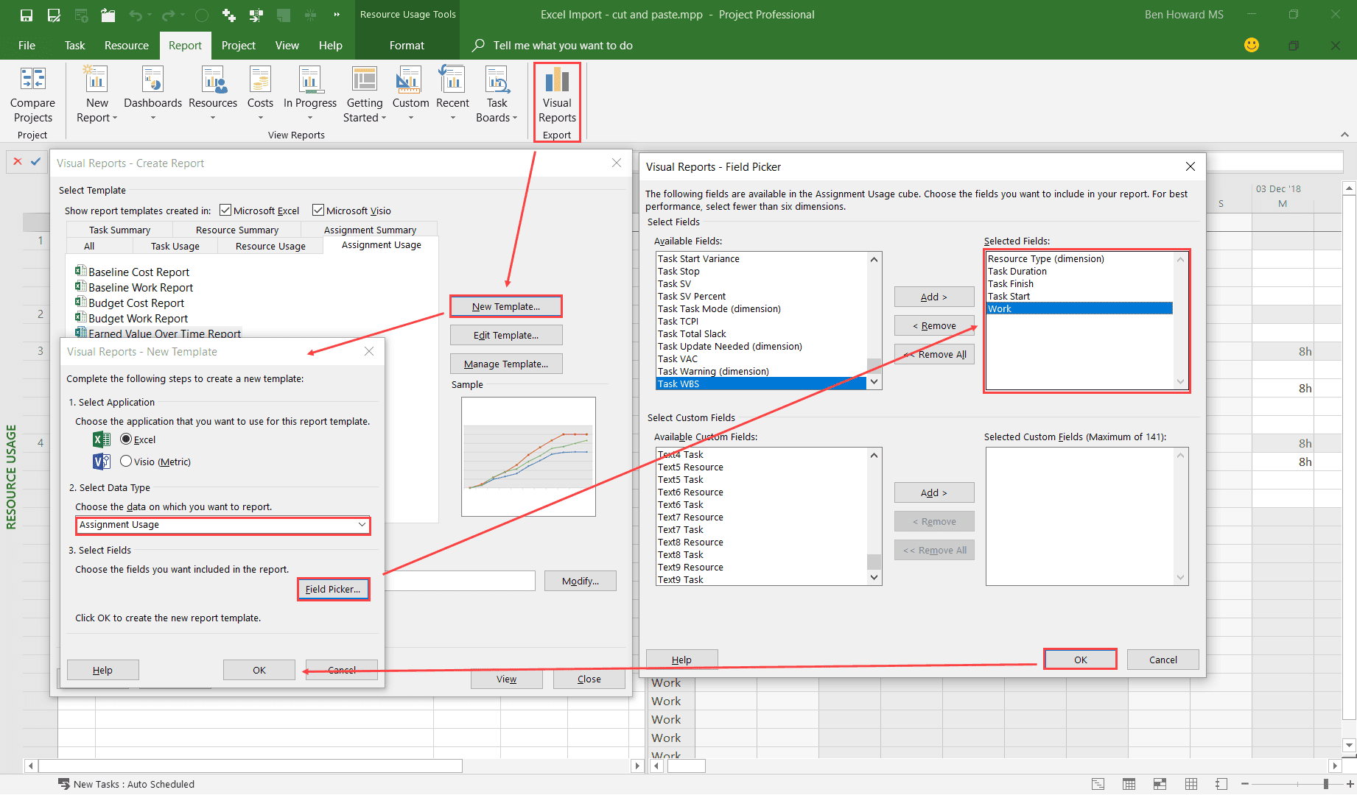Select Text6 Resource custom field
Image resolution: width=1357 pixels, height=795 pixels.
tap(690, 492)
